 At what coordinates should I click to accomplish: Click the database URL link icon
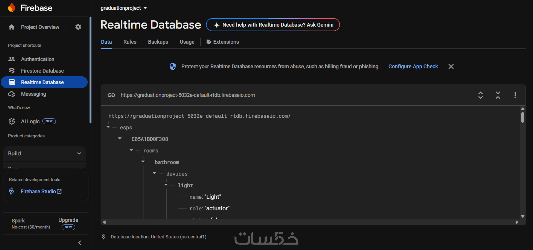tap(111, 95)
